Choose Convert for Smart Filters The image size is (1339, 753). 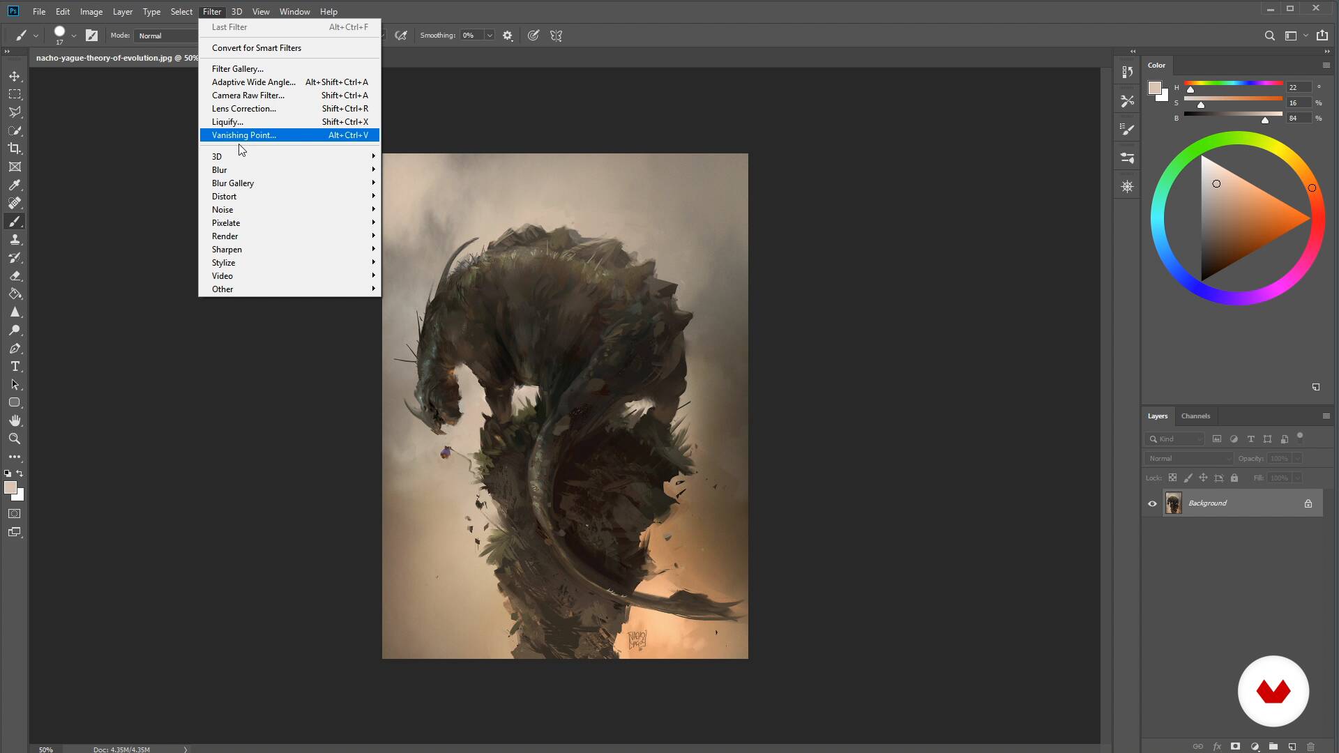pyautogui.click(x=289, y=48)
